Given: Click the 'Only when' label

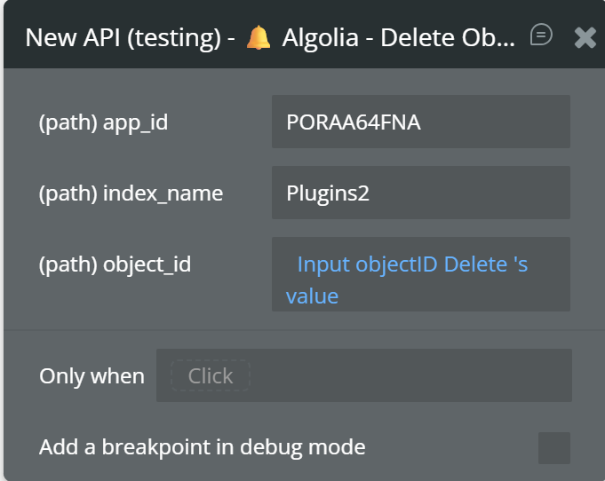Looking at the screenshot, I should click(x=92, y=375).
